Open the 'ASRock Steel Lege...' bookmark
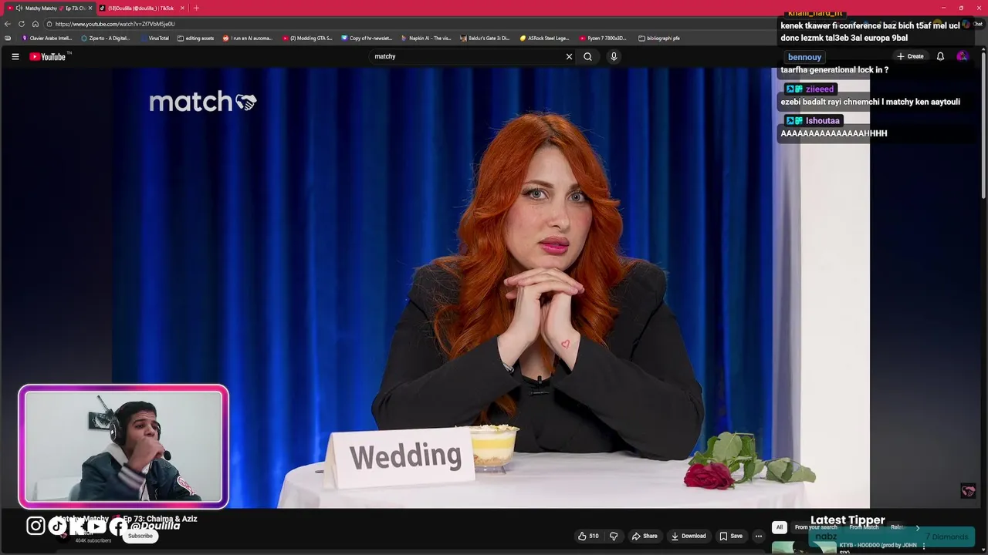The width and height of the screenshot is (988, 555). 545,38
